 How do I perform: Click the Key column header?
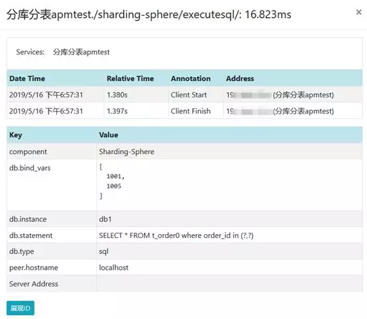coord(16,135)
